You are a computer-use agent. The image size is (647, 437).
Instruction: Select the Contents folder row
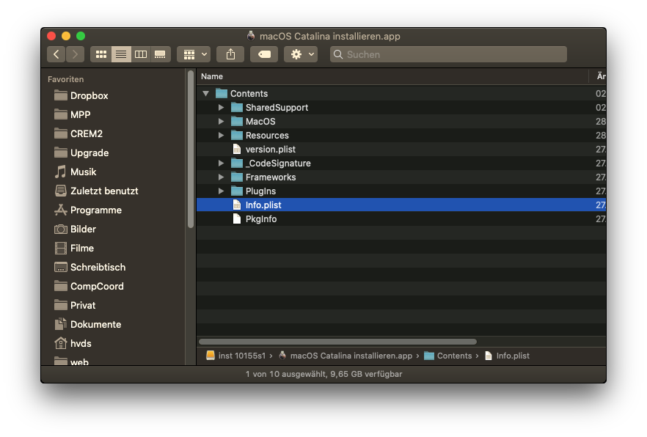[x=401, y=94]
